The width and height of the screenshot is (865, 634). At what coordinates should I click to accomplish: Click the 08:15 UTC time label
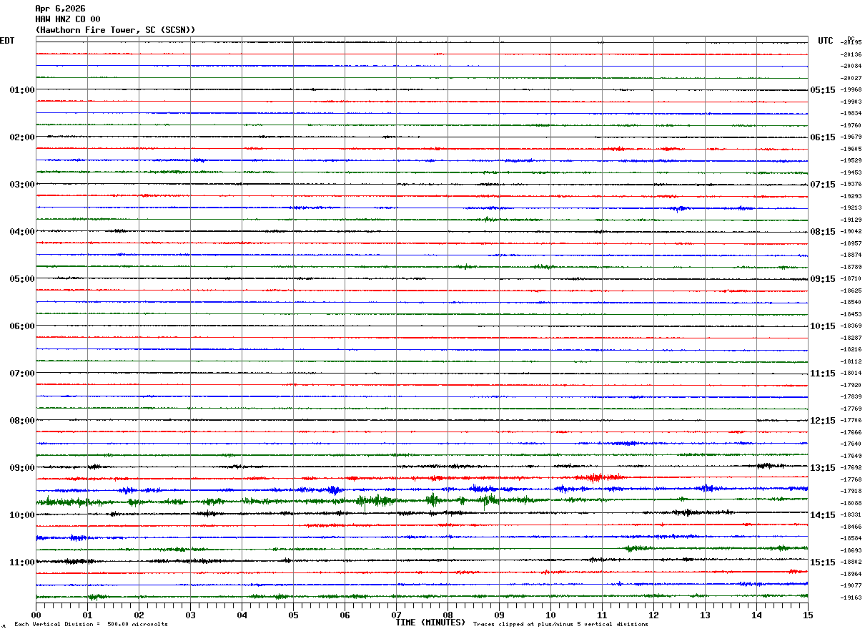[823, 232]
